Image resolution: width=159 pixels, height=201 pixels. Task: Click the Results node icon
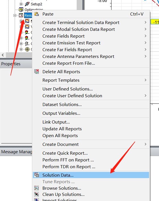pyautogui.click(x=21, y=15)
